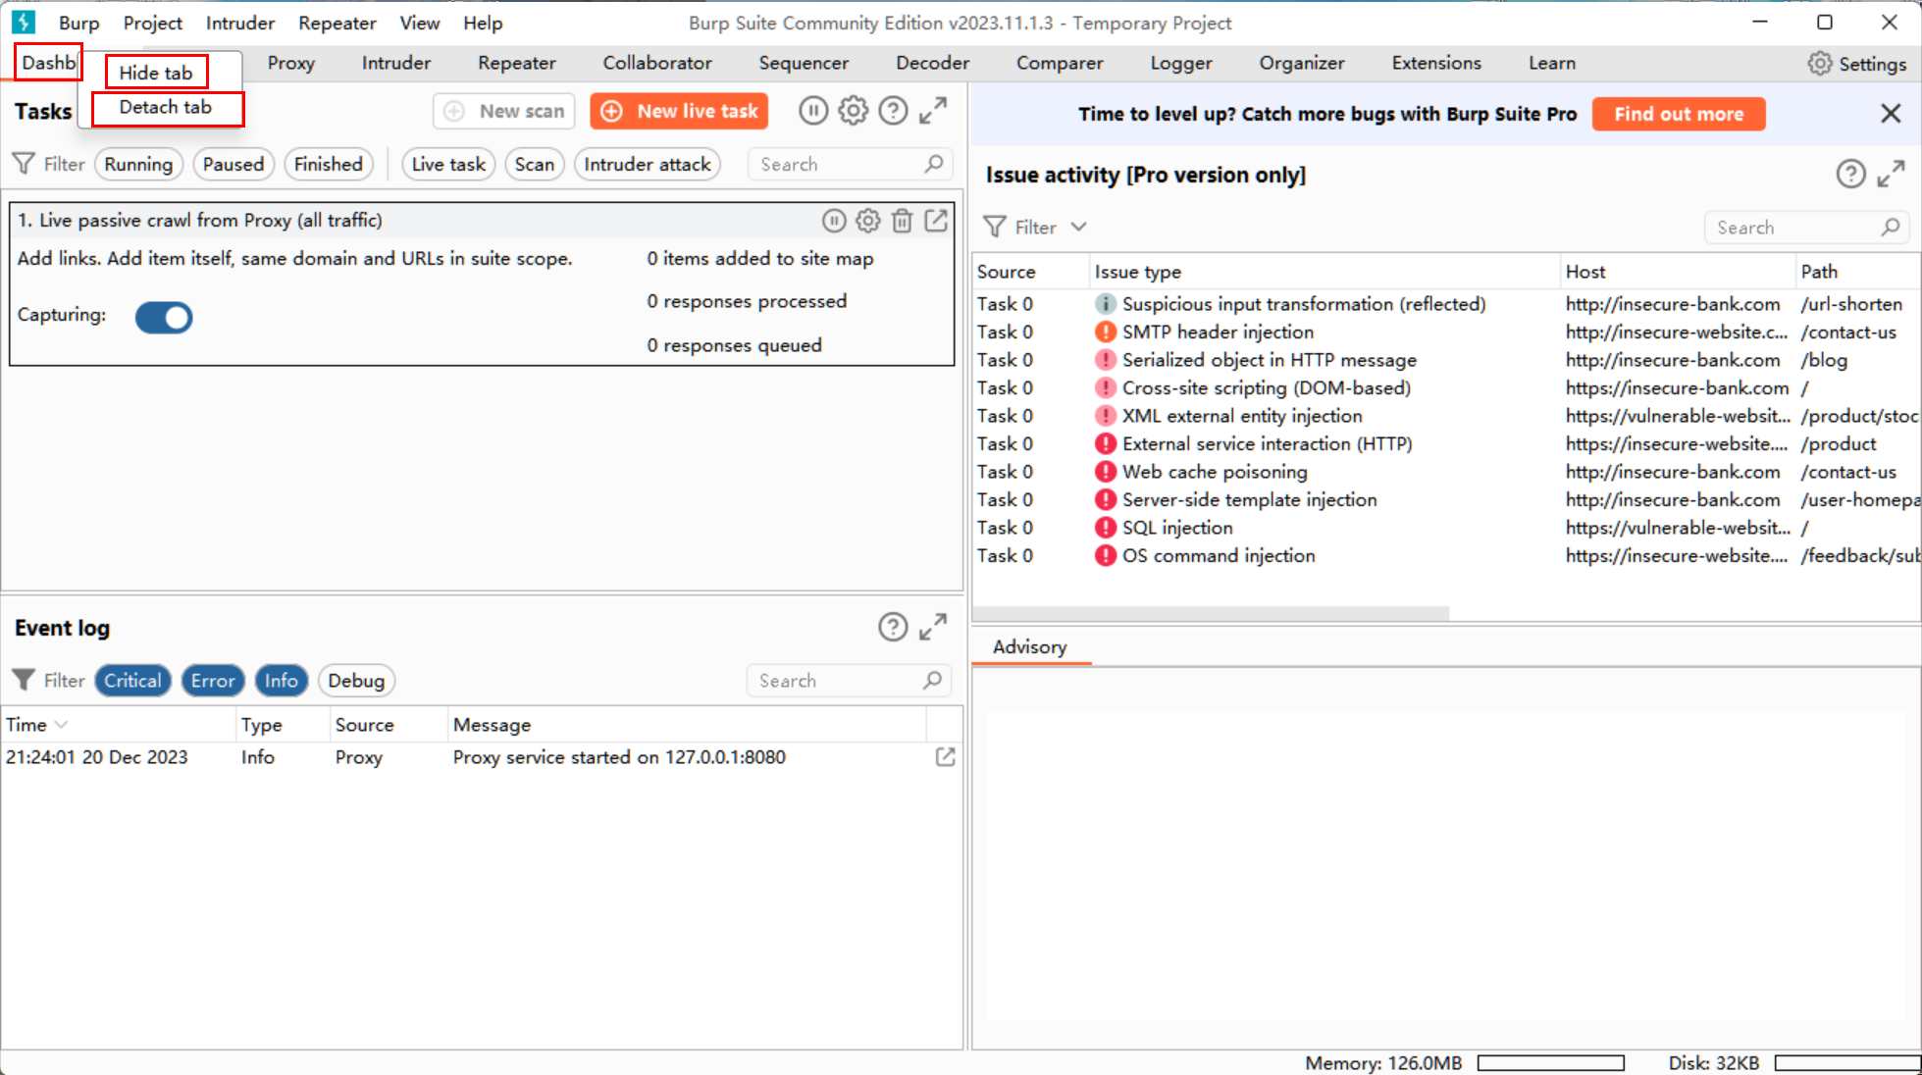Toggle the Running tasks filter
This screenshot has width=1922, height=1075.
tap(138, 164)
